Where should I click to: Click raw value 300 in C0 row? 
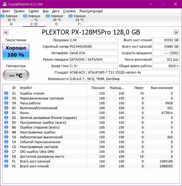click(170, 137)
